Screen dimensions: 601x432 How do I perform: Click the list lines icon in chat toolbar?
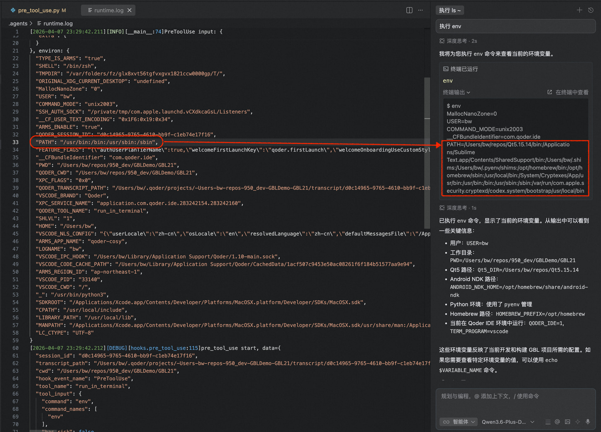[x=548, y=422]
